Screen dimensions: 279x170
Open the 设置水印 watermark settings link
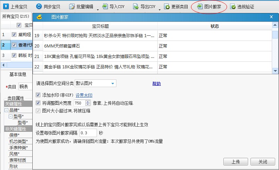[84, 95]
